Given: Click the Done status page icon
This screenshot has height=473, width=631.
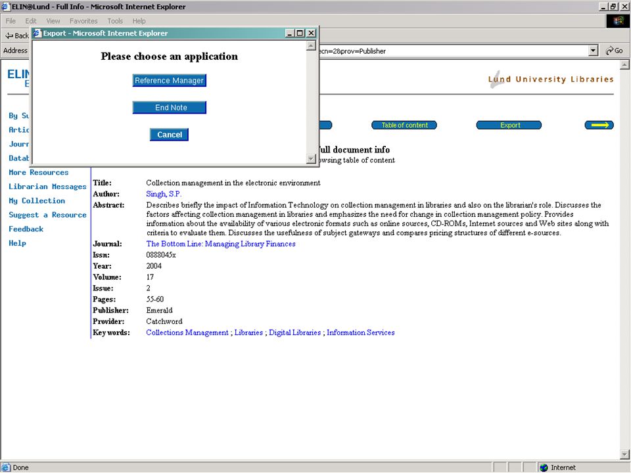Looking at the screenshot, I should 6,467.
